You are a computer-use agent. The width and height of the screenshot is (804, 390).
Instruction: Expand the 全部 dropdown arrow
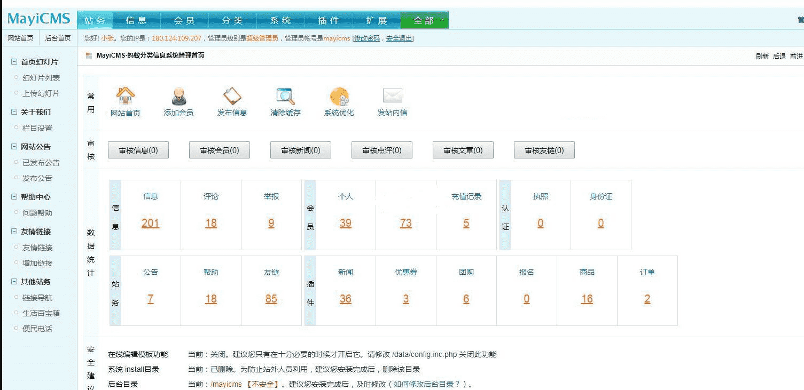point(439,19)
